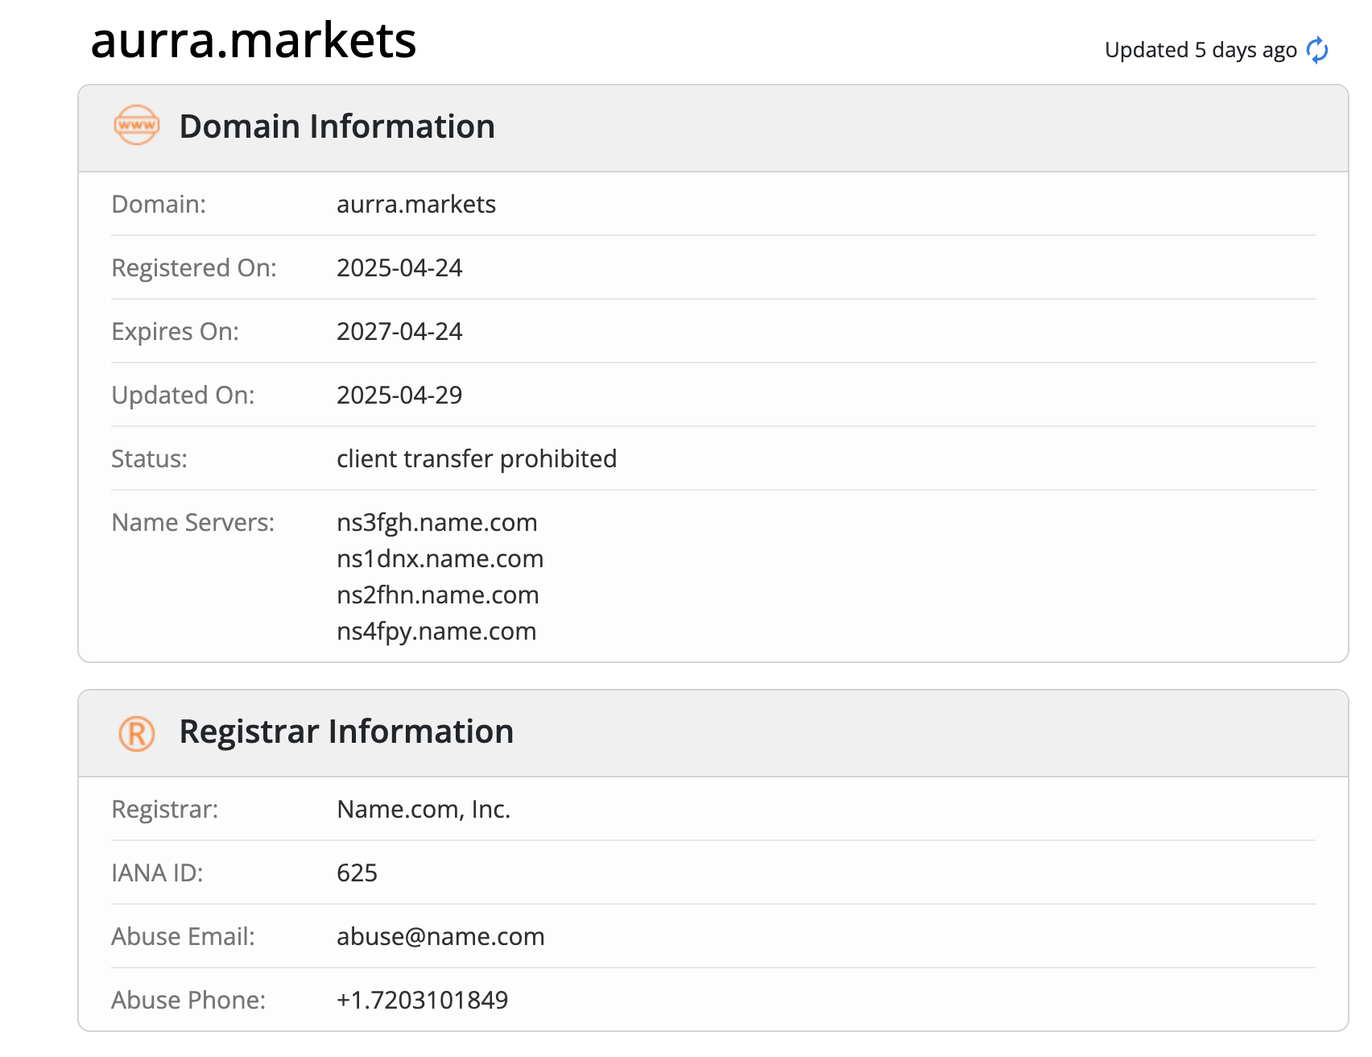Click the 'Registered On:' label
1372x1057 pixels.
pos(194,268)
